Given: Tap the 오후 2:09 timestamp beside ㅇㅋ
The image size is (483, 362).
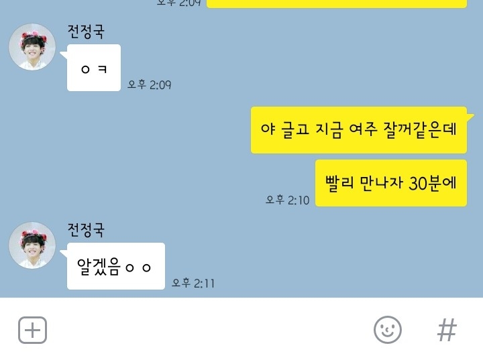Looking at the screenshot, I should click(150, 84).
